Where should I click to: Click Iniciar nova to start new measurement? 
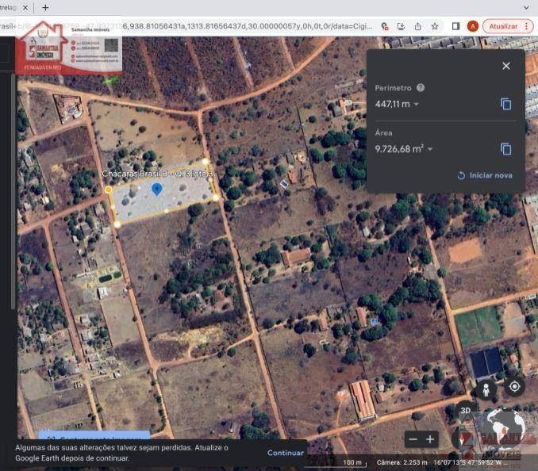[485, 175]
